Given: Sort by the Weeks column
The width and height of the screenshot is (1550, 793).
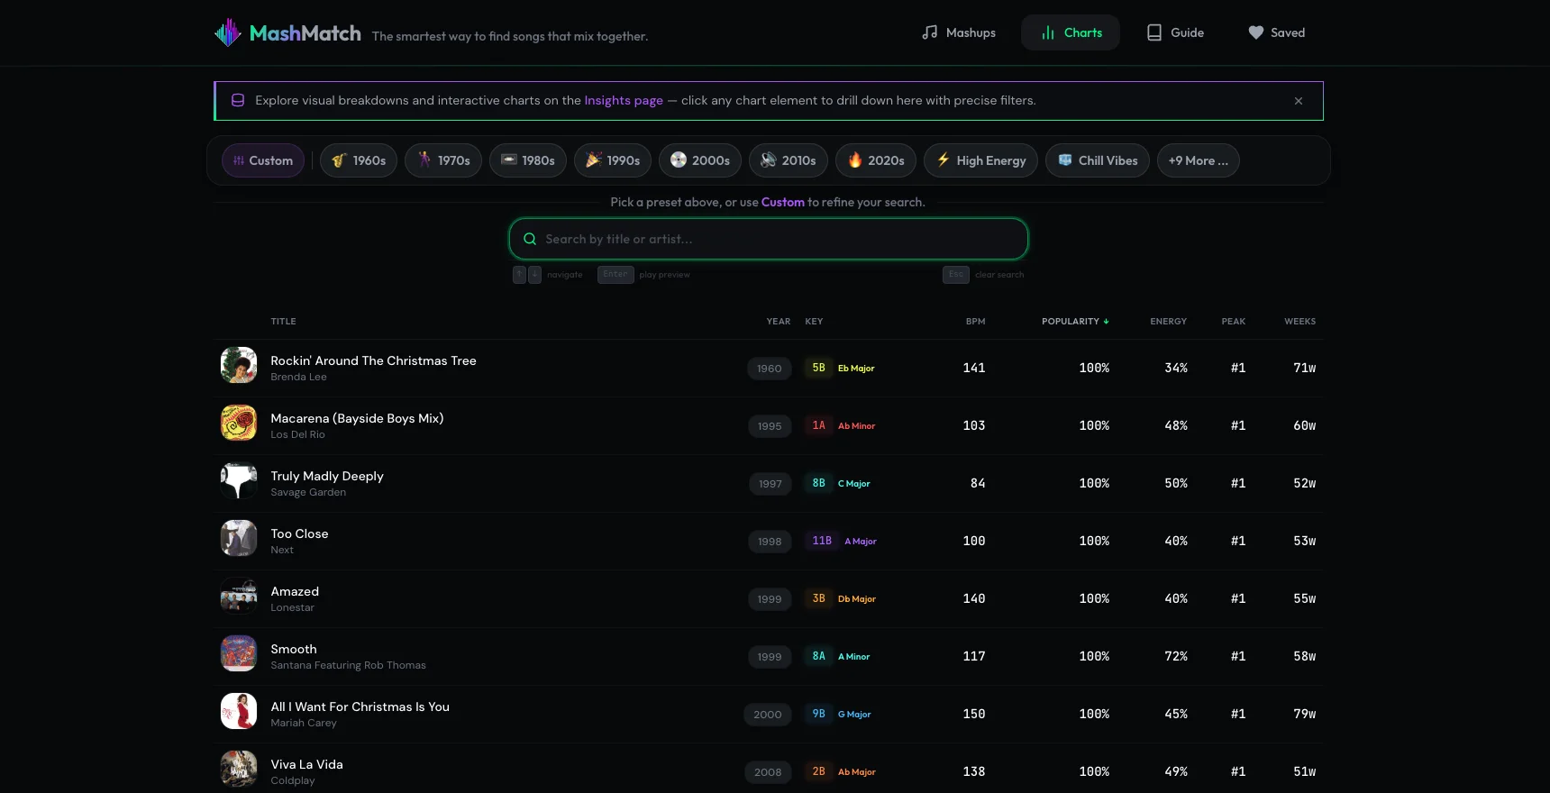Looking at the screenshot, I should pos(1299,322).
